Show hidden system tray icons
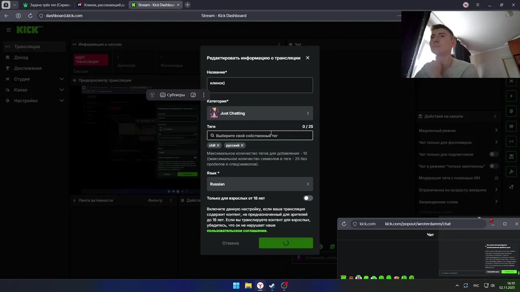This screenshot has width=520, height=292. click(x=457, y=286)
